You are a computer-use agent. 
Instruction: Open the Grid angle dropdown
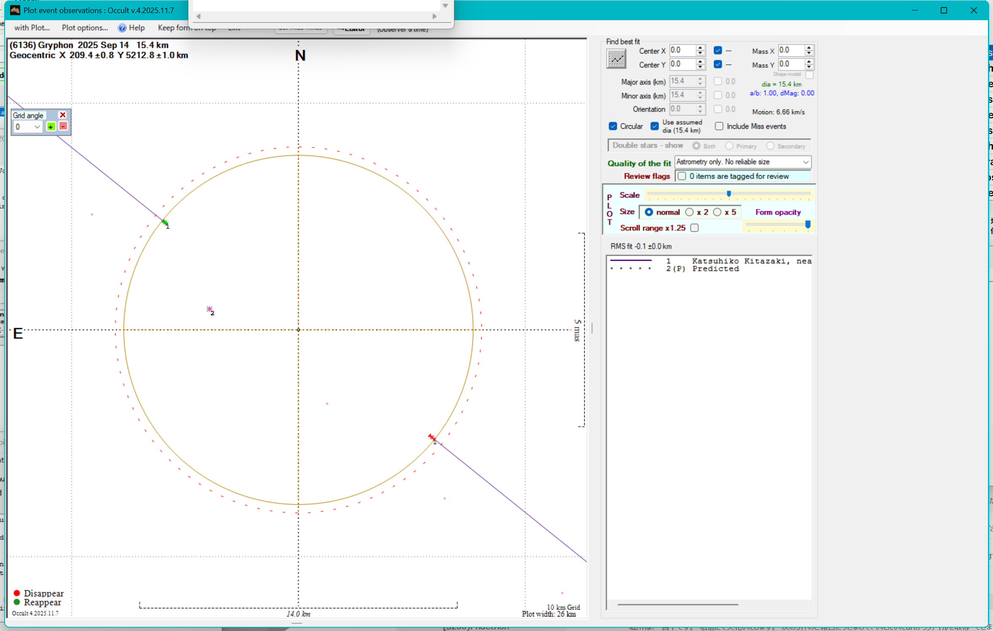click(x=37, y=127)
